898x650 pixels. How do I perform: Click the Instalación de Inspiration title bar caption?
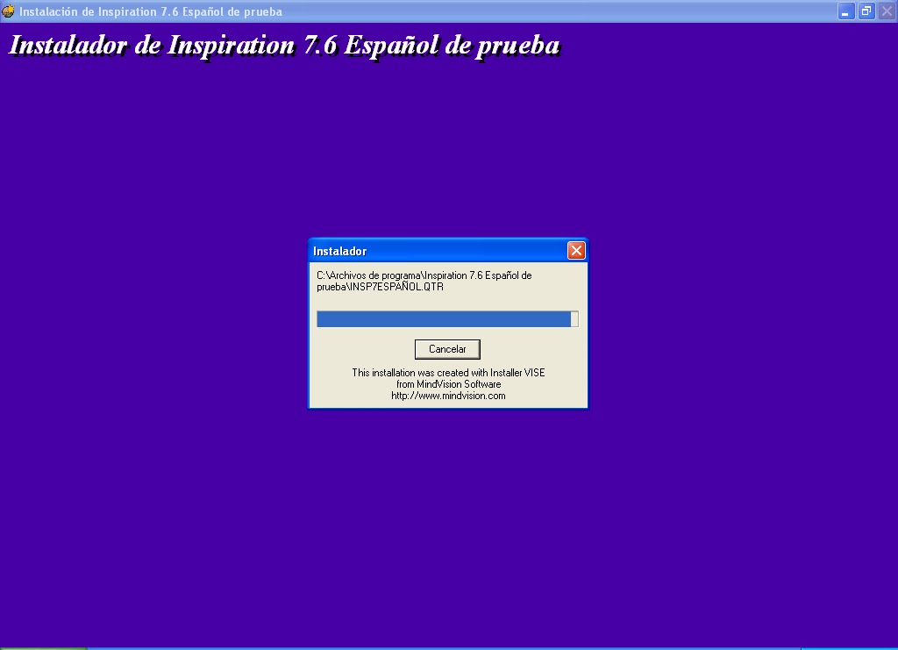pyautogui.click(x=149, y=11)
